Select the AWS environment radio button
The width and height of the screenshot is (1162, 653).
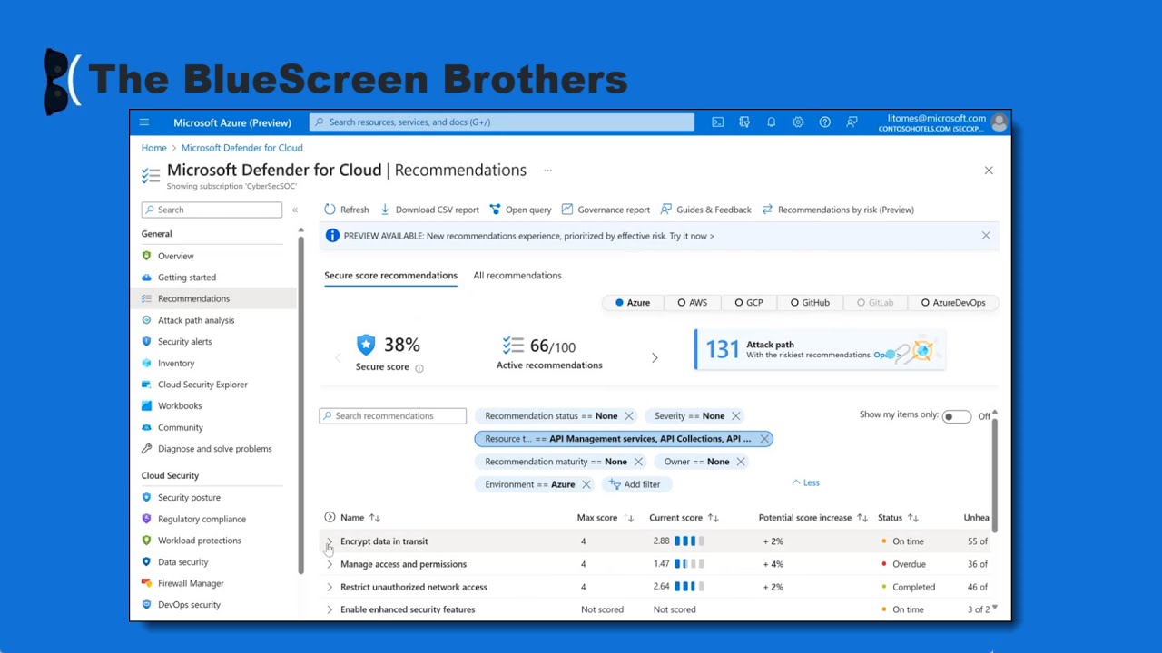pos(681,303)
